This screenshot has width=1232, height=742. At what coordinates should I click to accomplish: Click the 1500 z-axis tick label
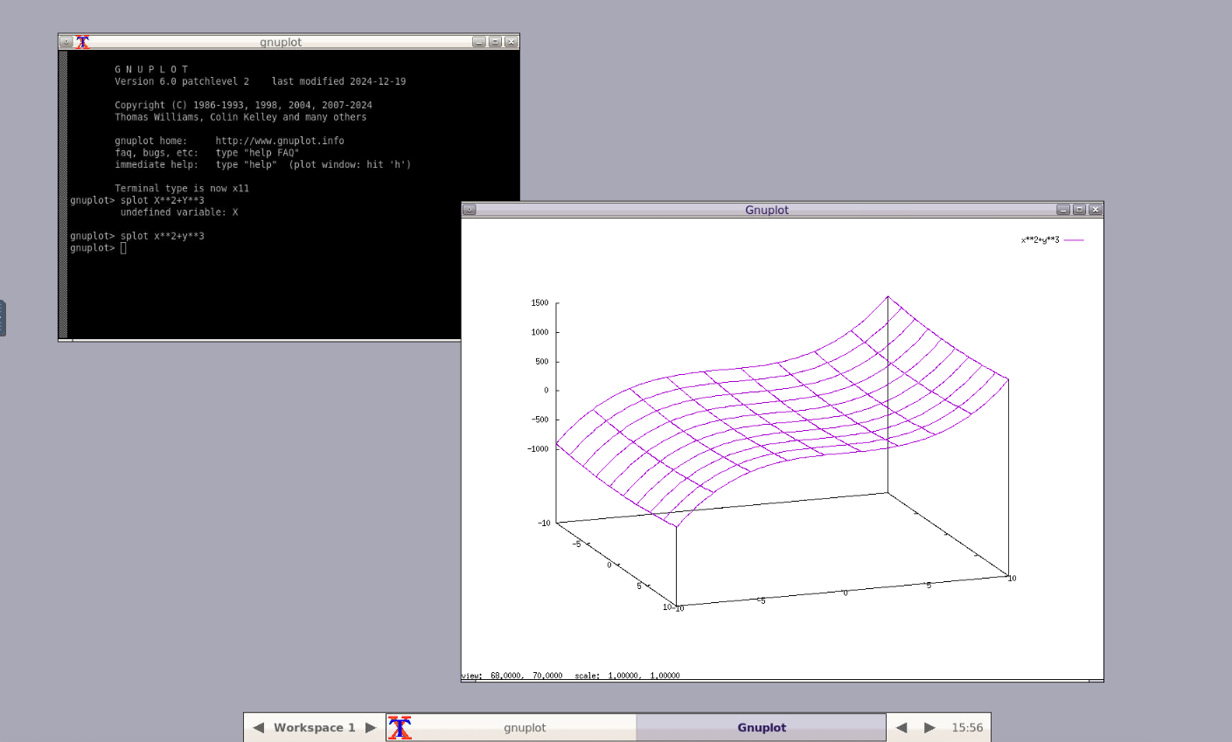tap(539, 303)
